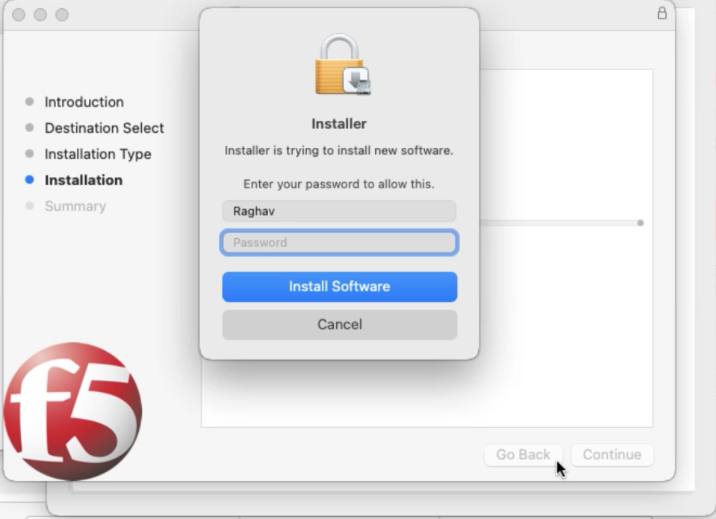Focus the Password input field
716x519 pixels.
tap(339, 242)
